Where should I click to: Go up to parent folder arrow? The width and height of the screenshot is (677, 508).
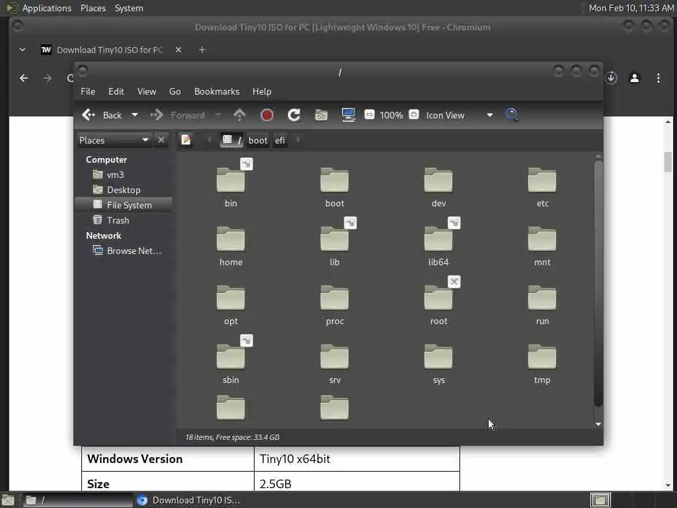pos(239,115)
